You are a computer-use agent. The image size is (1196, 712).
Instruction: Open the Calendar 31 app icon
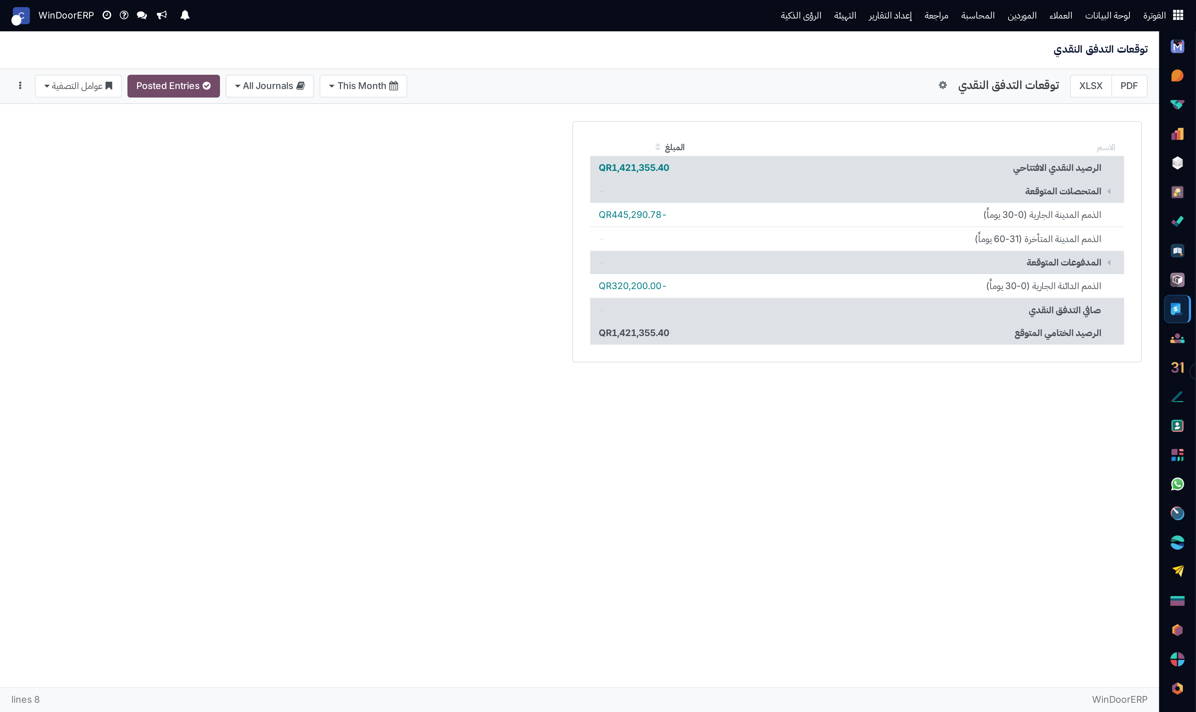[x=1177, y=367]
